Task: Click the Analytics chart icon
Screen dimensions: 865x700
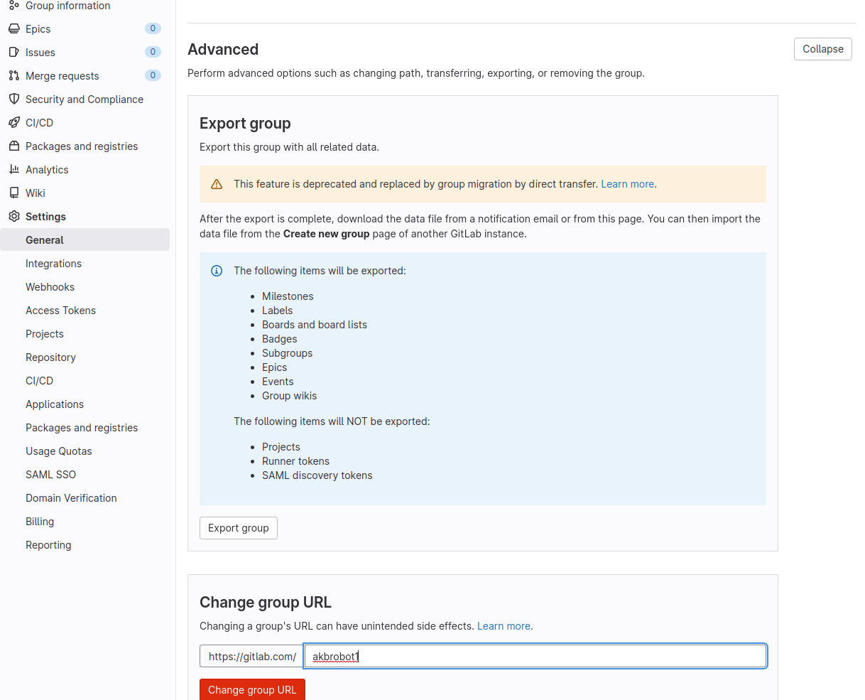Action: [14, 169]
